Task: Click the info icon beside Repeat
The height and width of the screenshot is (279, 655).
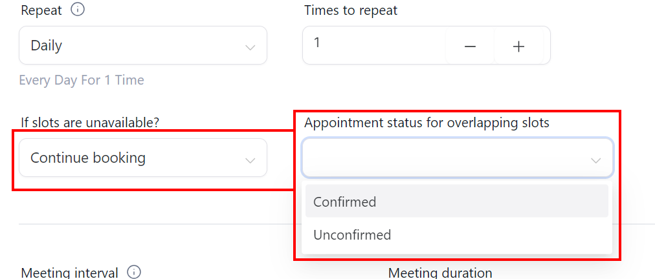Action: tap(78, 10)
